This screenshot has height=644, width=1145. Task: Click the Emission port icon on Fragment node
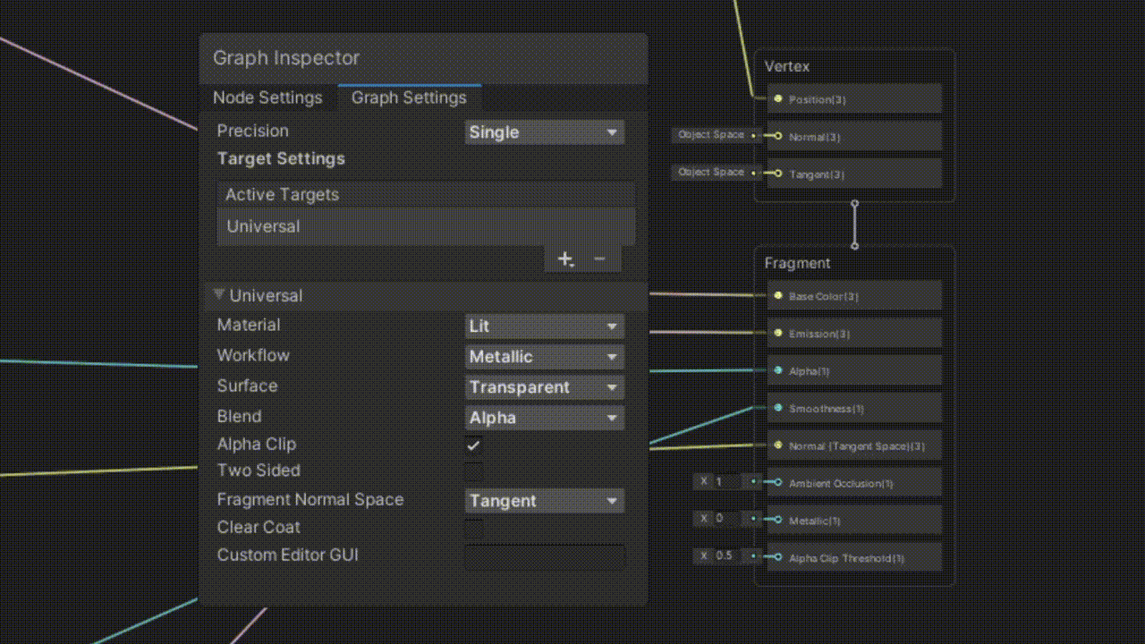776,333
